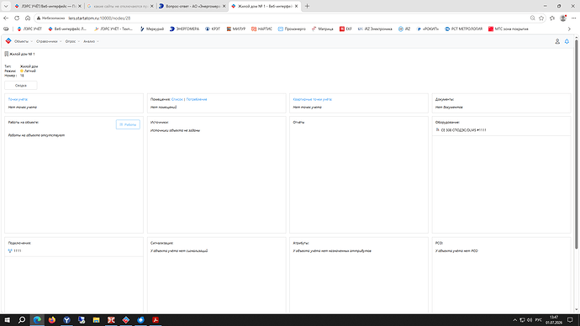Click the Работы button
Screen dimensions: 580x326
(x=128, y=124)
